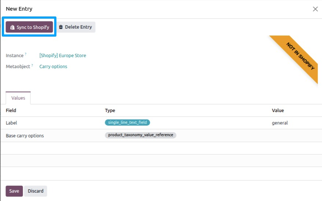The image size is (322, 201).
Task: Click the Instance field label
Action: (15, 56)
